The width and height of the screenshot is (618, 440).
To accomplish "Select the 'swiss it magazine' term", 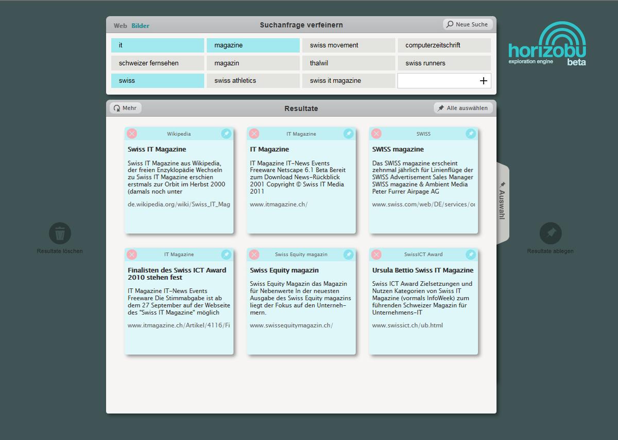I will 349,81.
